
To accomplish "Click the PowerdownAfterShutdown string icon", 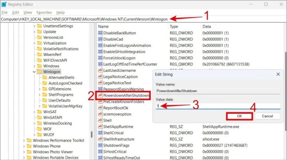I will (100, 95).
